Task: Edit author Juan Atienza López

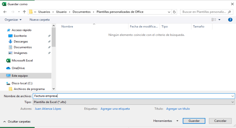Action: pos(48,109)
